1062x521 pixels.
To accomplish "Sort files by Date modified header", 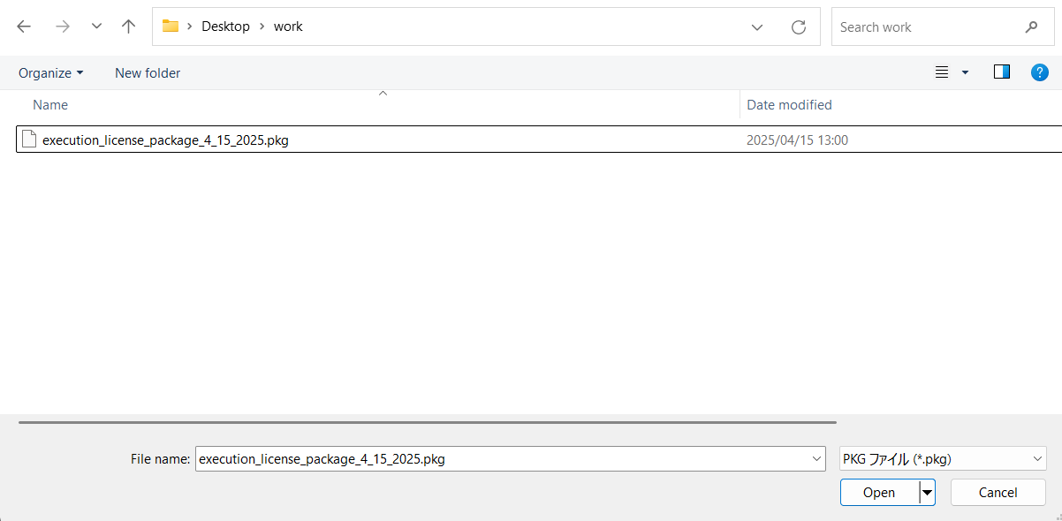I will pos(789,104).
